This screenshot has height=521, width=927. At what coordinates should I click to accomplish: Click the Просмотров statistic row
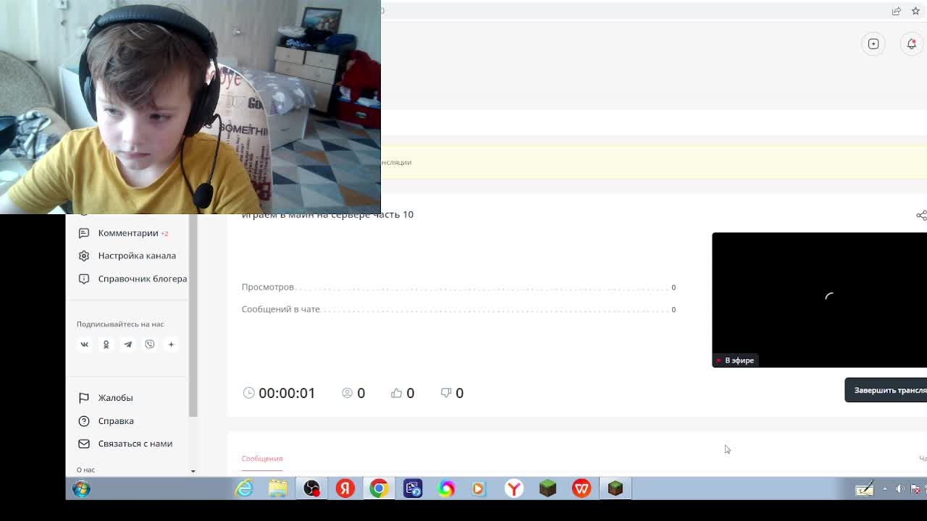pyautogui.click(x=458, y=287)
